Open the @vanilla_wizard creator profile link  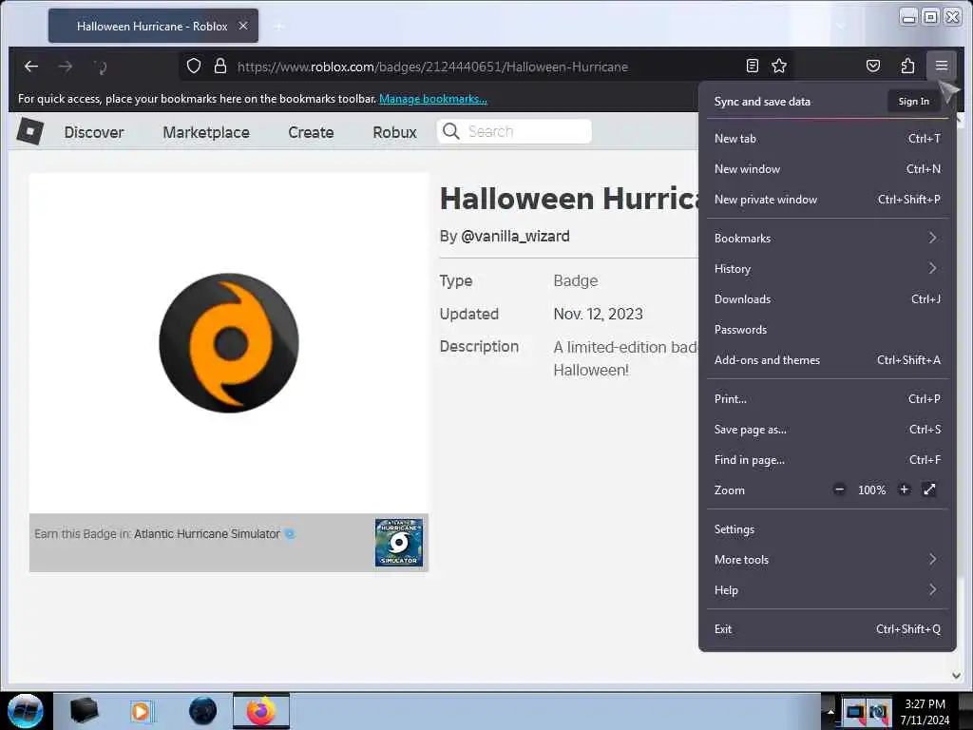[515, 237]
